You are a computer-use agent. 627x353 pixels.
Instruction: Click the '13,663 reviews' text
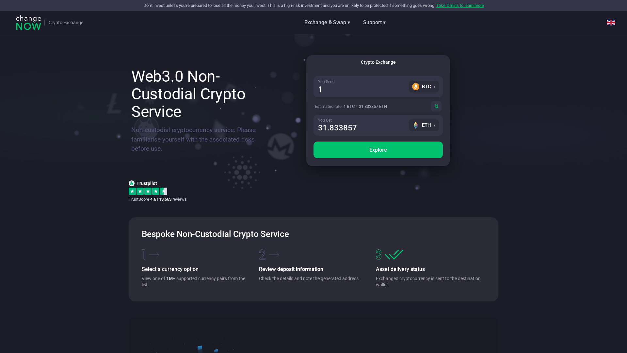[x=173, y=199]
